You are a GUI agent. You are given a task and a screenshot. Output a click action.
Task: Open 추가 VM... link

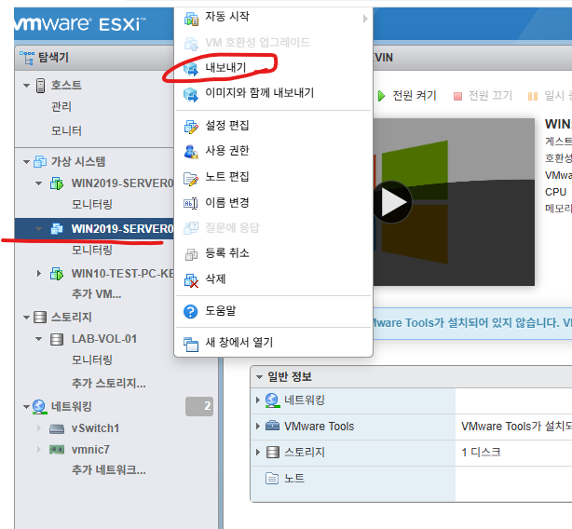(96, 294)
